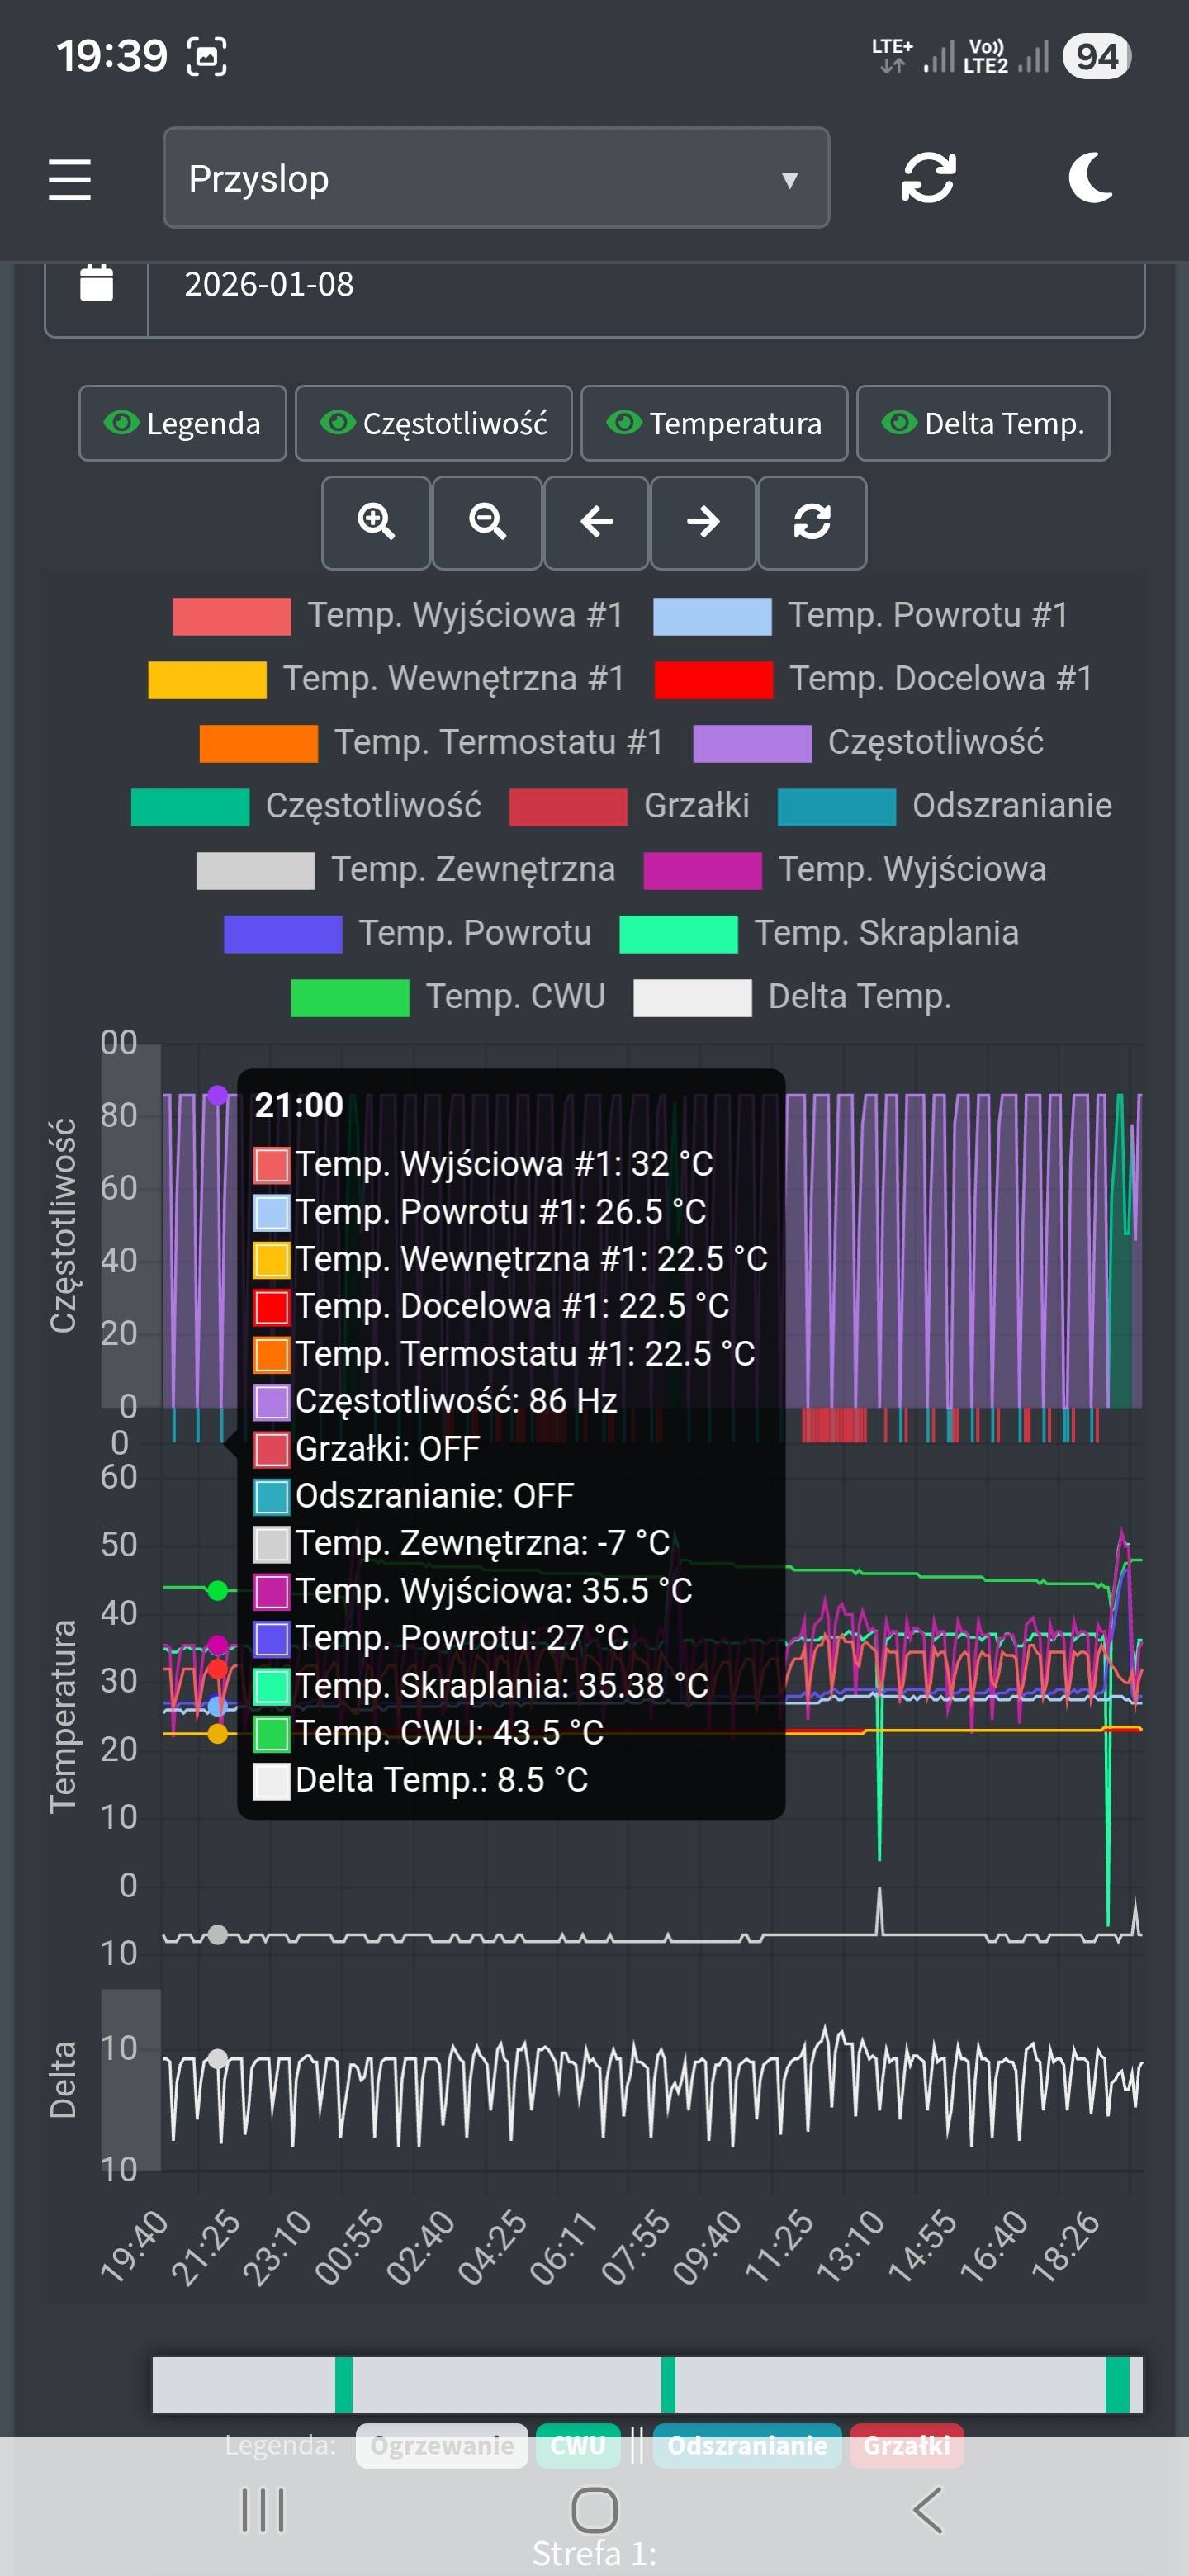Viewport: 1189px width, 2576px height.
Task: Toggle Częstotliwość chart visibility
Action: [x=434, y=424]
